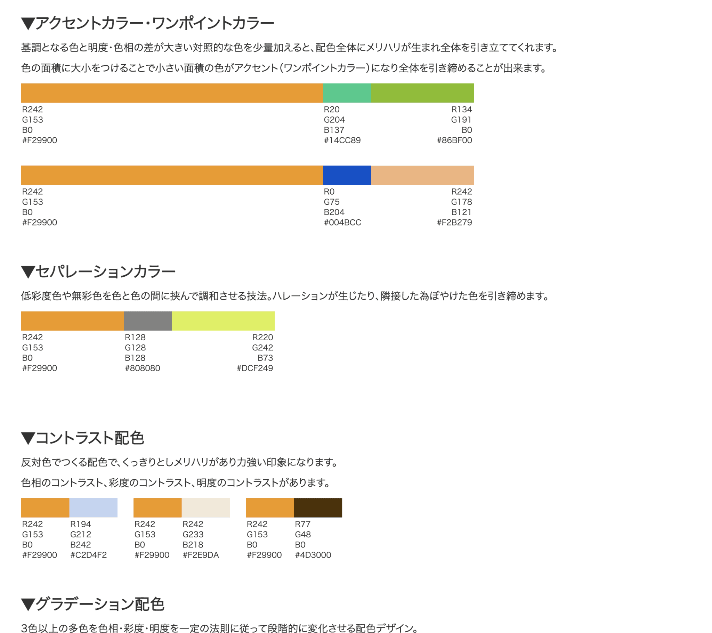Collapse the セパレーションカラー section triangle
The width and height of the screenshot is (712, 633).
28,272
